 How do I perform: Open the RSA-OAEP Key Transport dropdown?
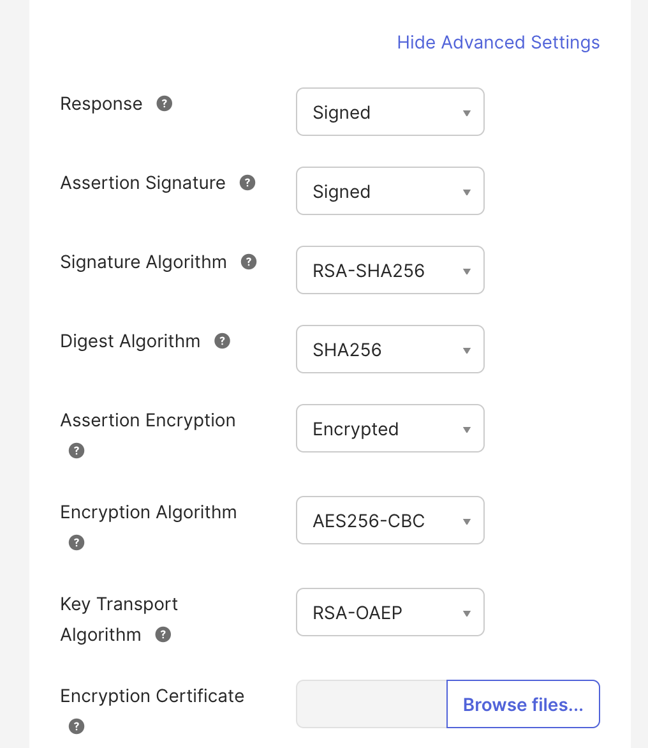pyautogui.click(x=390, y=612)
